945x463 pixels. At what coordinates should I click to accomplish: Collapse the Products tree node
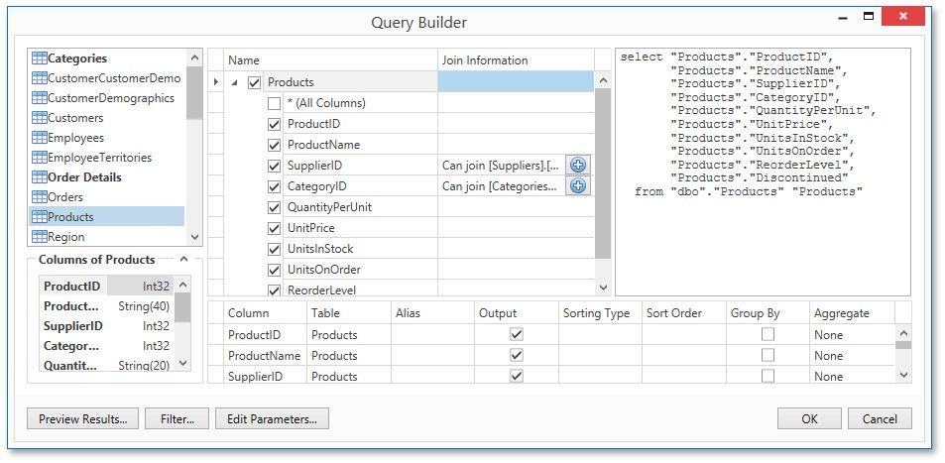(x=235, y=83)
